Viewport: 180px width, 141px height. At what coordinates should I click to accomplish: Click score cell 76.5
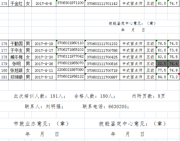[x=162, y=43]
